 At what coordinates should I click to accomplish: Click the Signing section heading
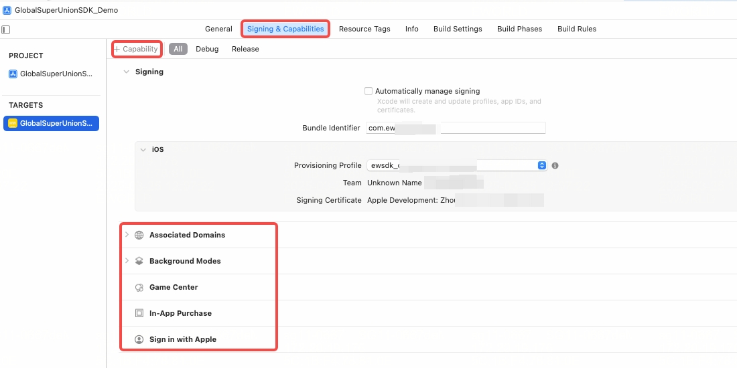pos(149,72)
